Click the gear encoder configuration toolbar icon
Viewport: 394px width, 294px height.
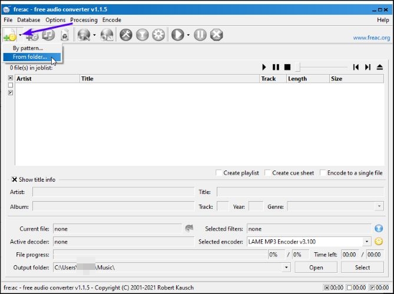point(158,35)
